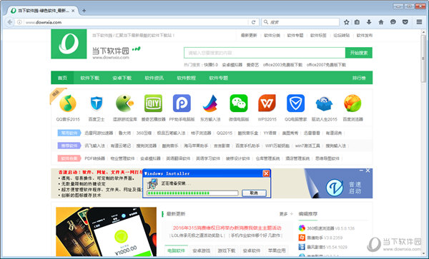This screenshot has width=429, height=259.
Task: Click the Windows Installer progress bar
Action: tap(192, 193)
